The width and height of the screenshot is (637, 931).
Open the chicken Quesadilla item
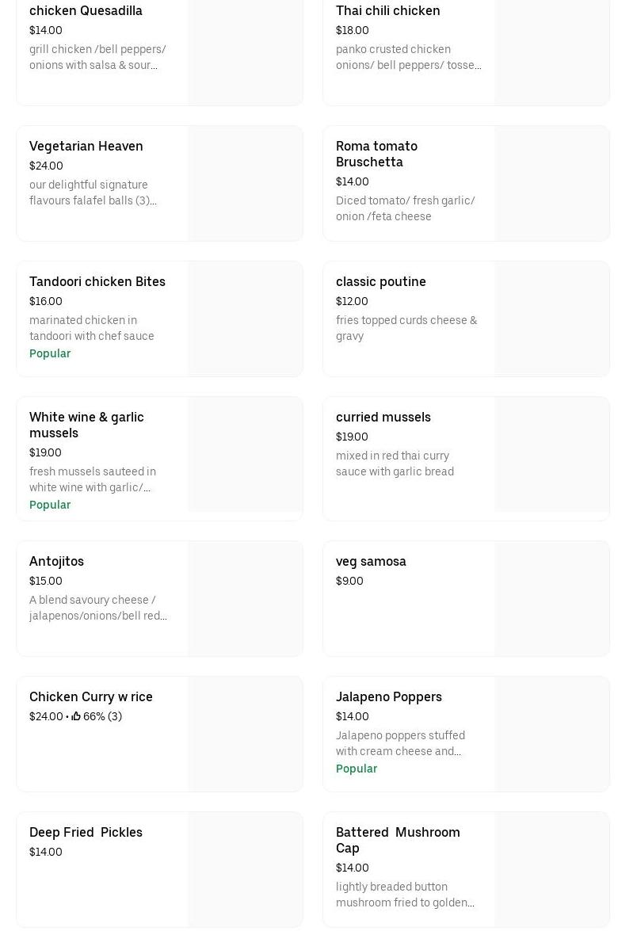[x=86, y=11]
